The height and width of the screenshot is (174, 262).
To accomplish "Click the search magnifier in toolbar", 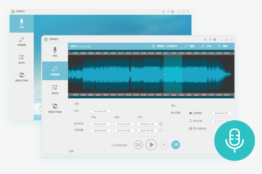I will tap(220, 46).
